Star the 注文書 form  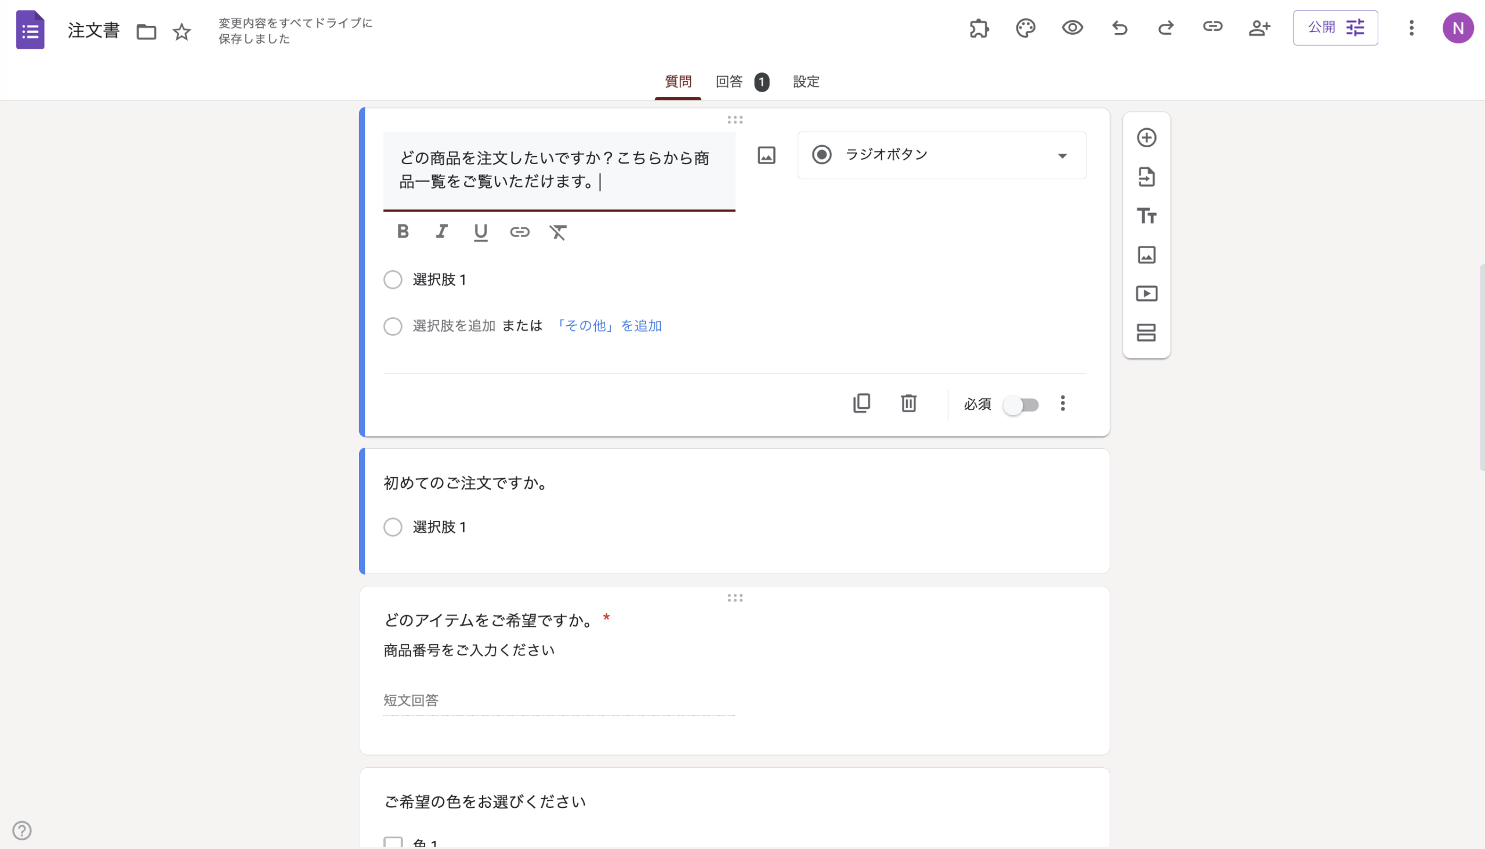(x=182, y=31)
